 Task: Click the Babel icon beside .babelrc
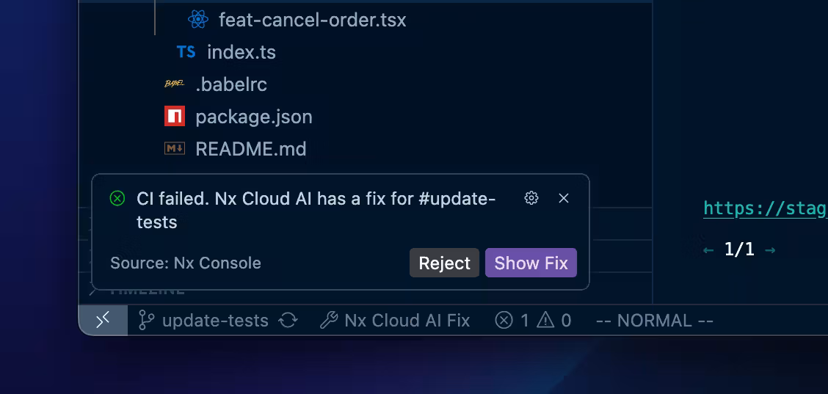tap(175, 84)
